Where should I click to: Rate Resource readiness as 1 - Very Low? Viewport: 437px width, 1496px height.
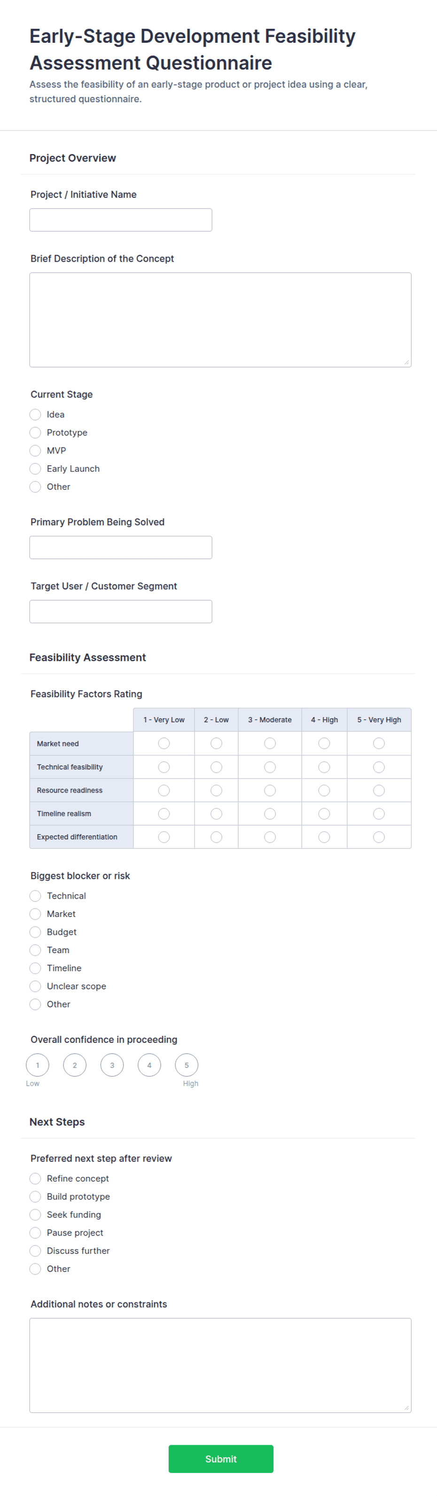pyautogui.click(x=164, y=791)
